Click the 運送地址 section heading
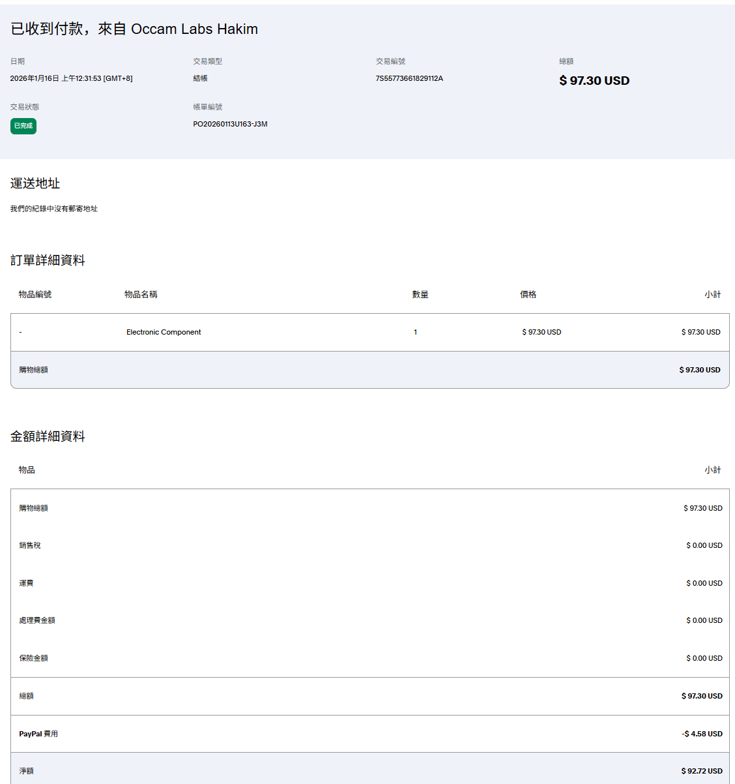Image resolution: width=735 pixels, height=784 pixels. click(35, 183)
